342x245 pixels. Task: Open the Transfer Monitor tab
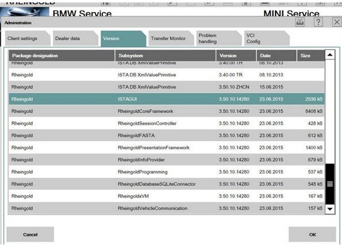pyautogui.click(x=171, y=39)
